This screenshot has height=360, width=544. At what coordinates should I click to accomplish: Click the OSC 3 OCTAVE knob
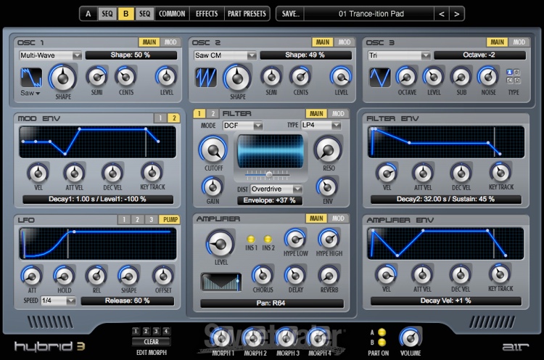(407, 77)
